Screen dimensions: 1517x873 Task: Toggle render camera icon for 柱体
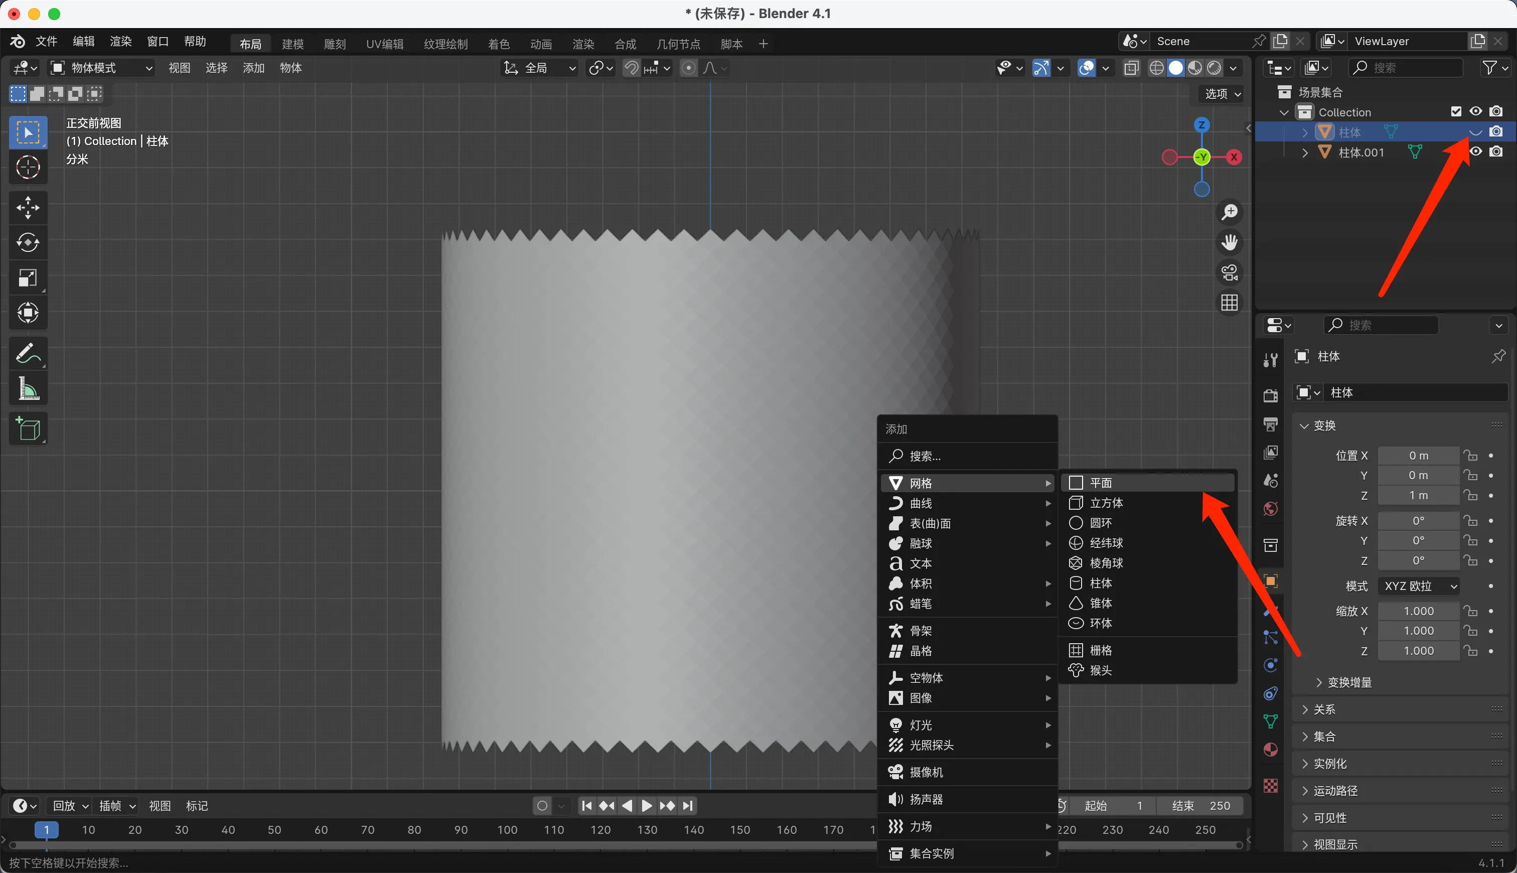point(1496,132)
